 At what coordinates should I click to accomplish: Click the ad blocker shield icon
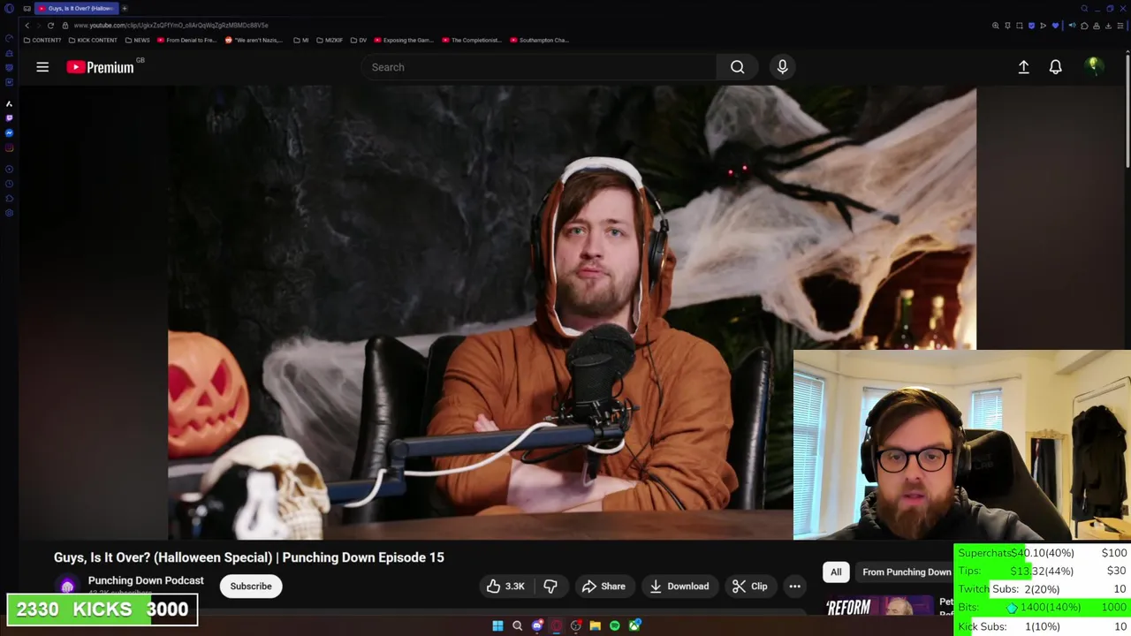1031,26
